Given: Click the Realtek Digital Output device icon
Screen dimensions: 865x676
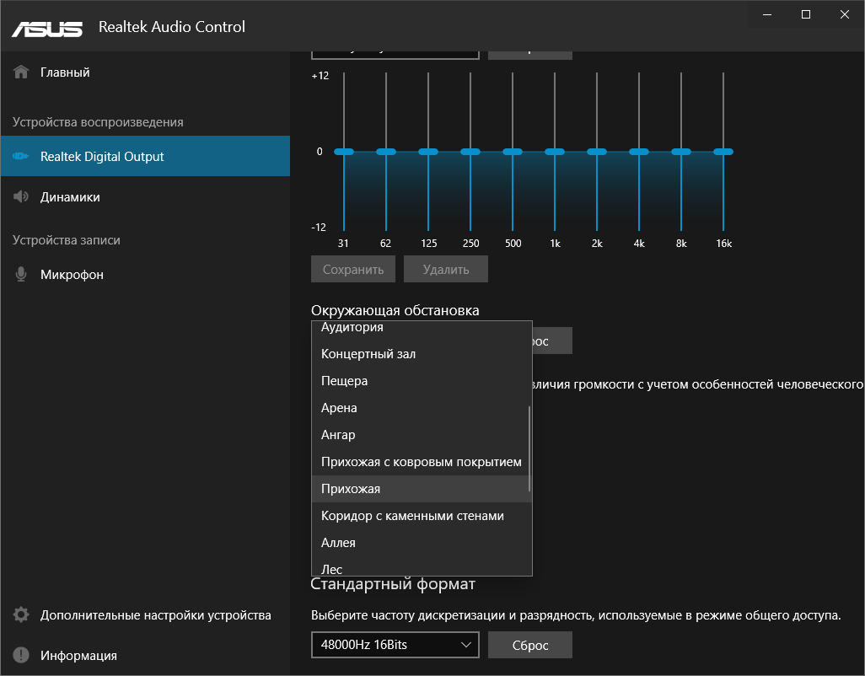Looking at the screenshot, I should (x=21, y=157).
